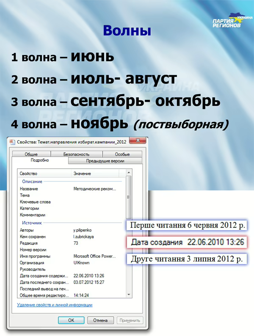Switch to the Общие tab
The image size is (254, 336).
pos(31,154)
